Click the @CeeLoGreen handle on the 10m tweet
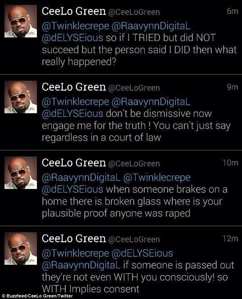Viewport: 242px width, 299px height. point(134,164)
